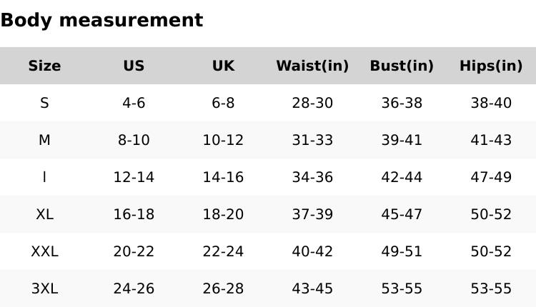Click the 3XL size row label

[x=44, y=288]
